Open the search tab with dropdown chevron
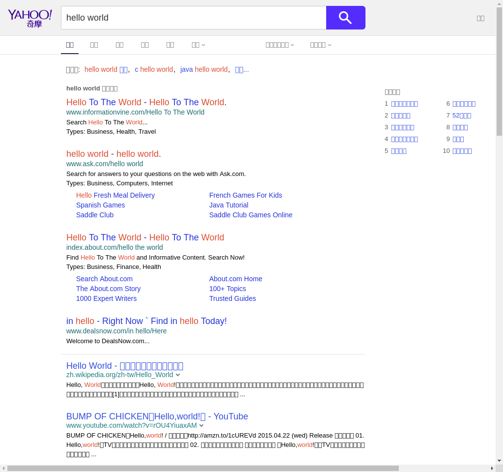Viewport: 503px width, 472px height. pos(198,45)
